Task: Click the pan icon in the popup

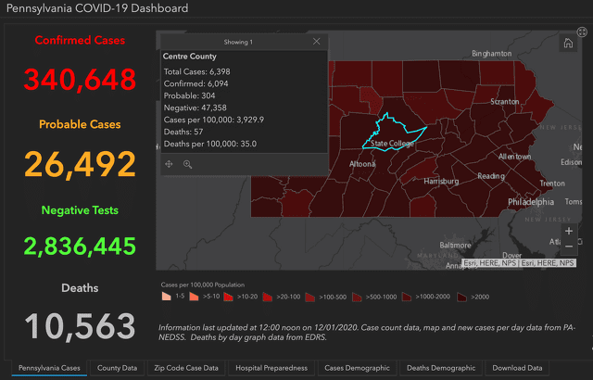Action: [169, 164]
